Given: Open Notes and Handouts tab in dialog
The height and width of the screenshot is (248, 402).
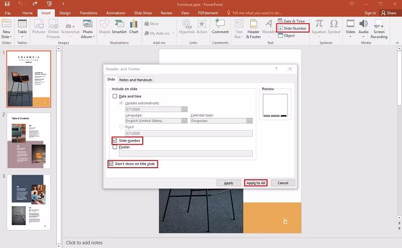Looking at the screenshot, I should point(136,80).
